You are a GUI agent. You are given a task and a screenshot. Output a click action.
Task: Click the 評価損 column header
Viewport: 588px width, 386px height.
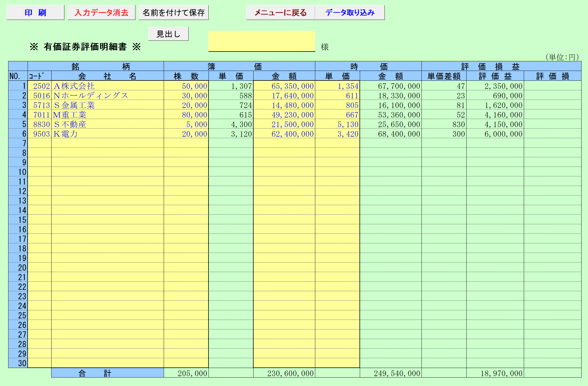553,76
